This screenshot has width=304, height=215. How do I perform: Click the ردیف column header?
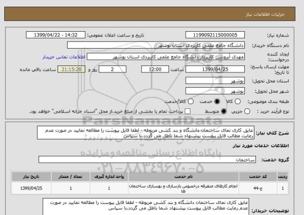pyautogui.click(x=283, y=176)
